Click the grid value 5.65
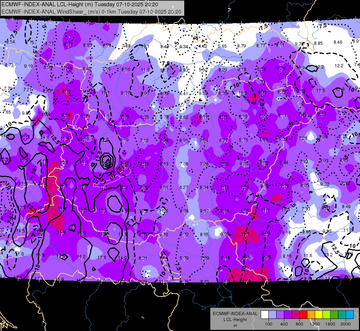This screenshot has height=331, width=360. tap(222, 46)
